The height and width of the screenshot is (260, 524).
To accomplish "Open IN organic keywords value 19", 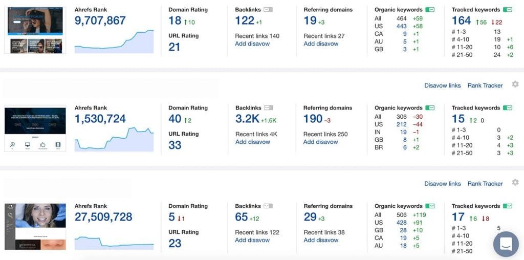I will click(x=403, y=132).
